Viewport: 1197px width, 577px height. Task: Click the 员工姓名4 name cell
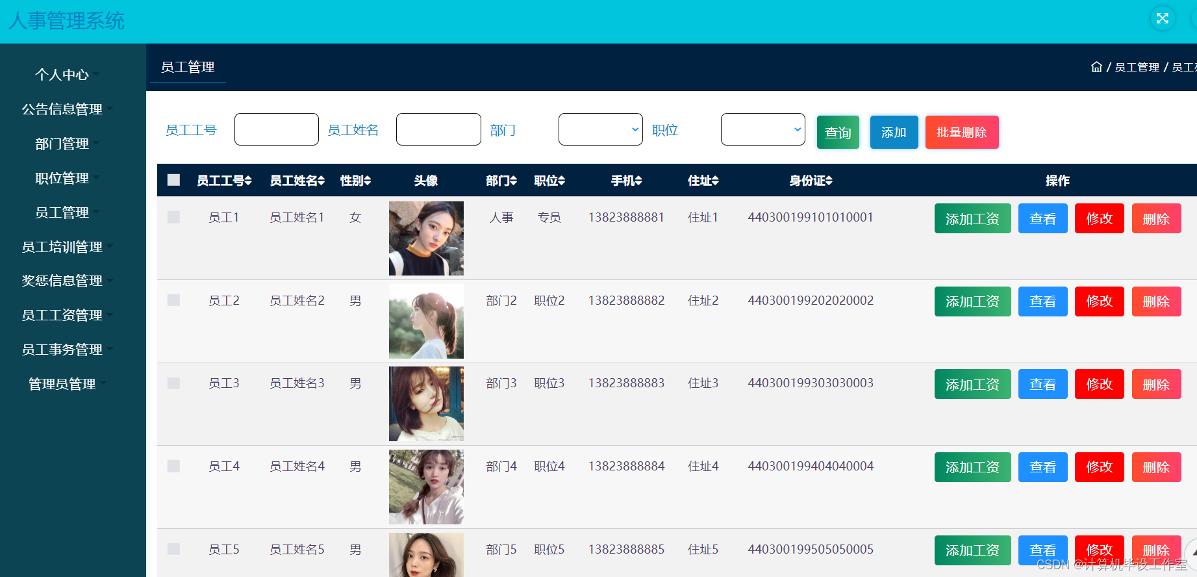click(297, 466)
